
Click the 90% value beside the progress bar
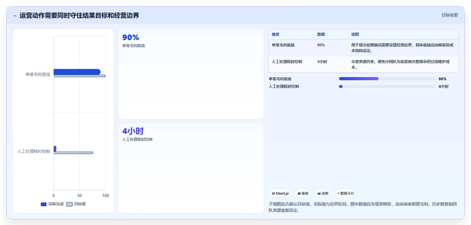[442, 79]
